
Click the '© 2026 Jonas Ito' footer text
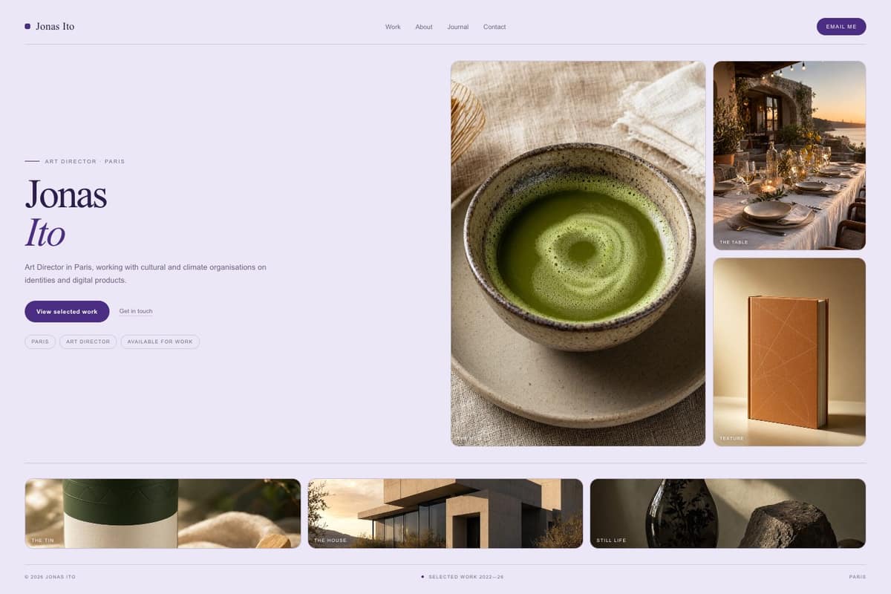click(50, 577)
